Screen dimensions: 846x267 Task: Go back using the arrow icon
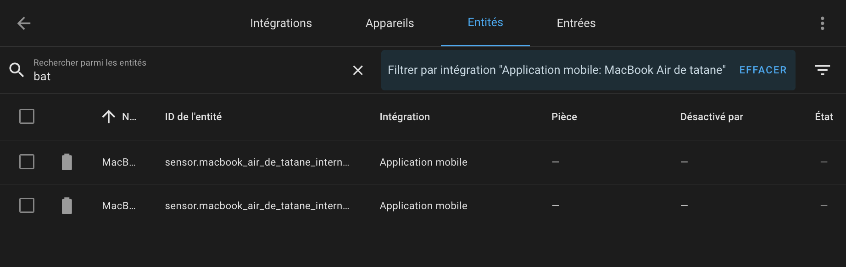coord(24,23)
